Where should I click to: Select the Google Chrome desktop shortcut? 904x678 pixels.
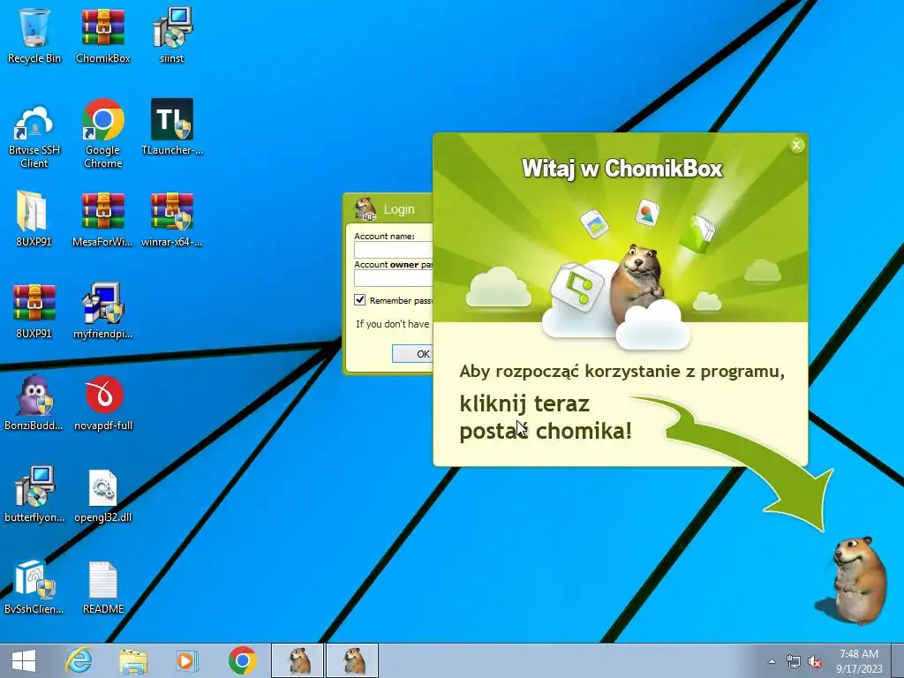coord(103,134)
